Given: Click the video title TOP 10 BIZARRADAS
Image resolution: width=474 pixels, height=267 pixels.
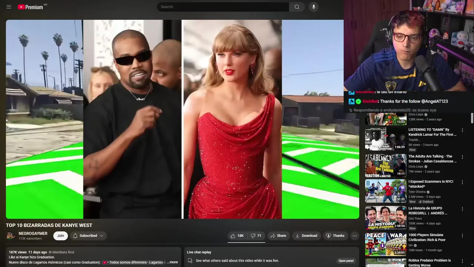Looking at the screenshot, I should point(49,225).
